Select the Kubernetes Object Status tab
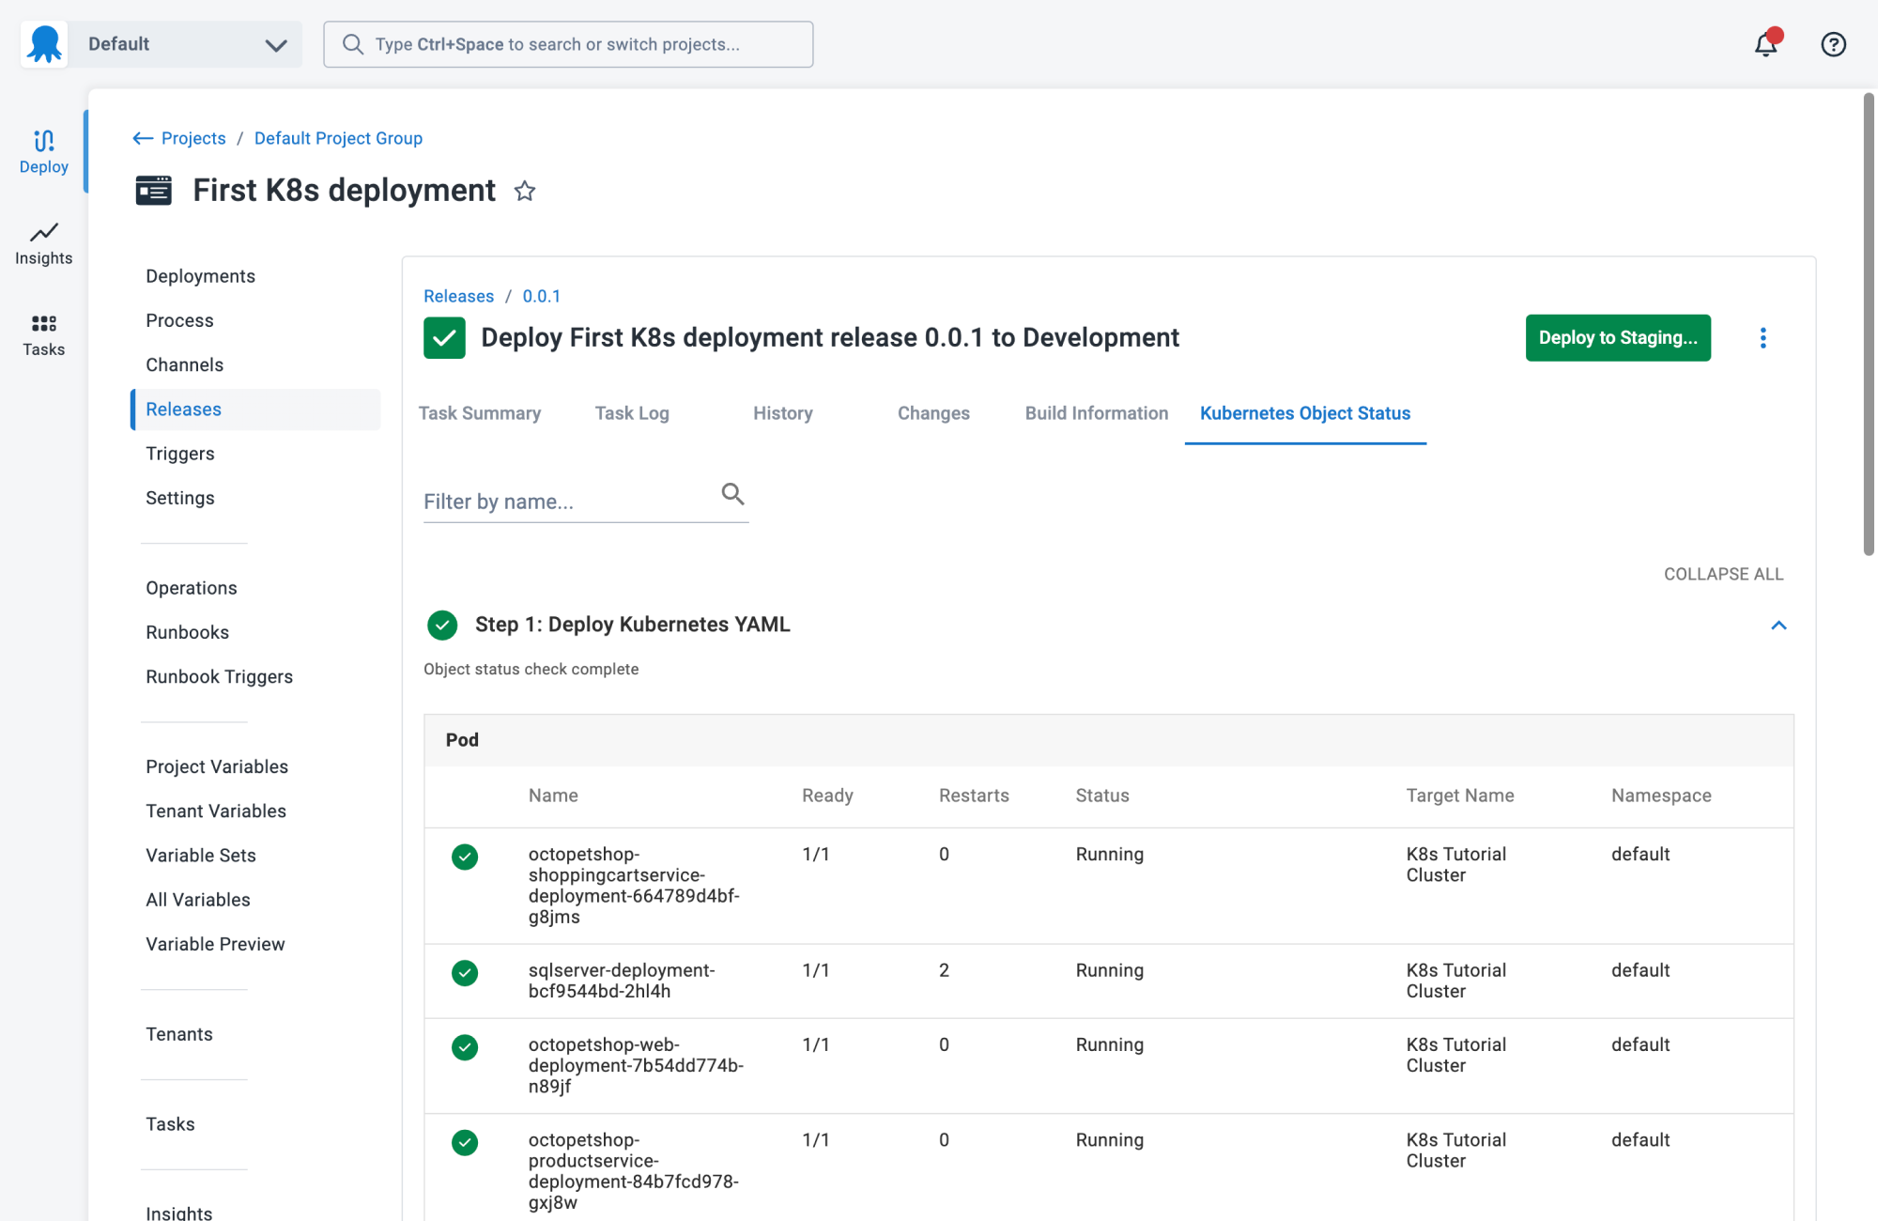 [1304, 412]
